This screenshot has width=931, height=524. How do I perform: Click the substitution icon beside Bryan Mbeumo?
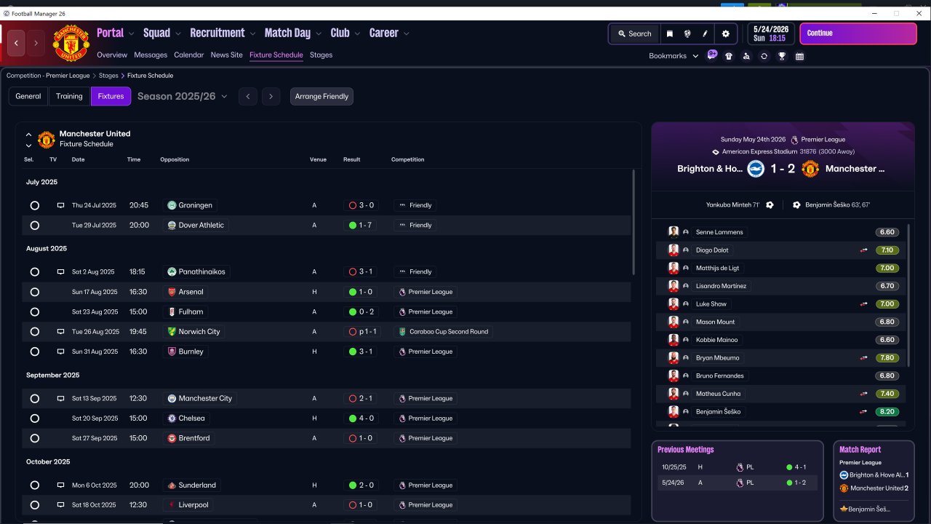(864, 358)
